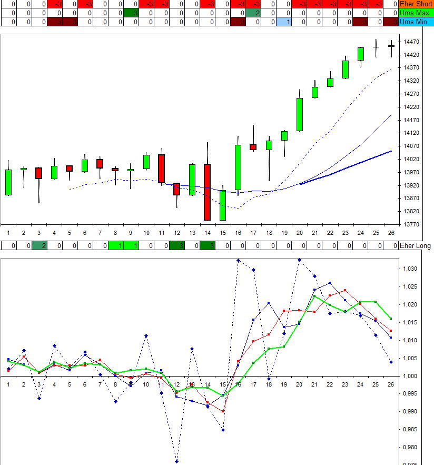434x465 pixels.
Task: Select the orange "Eher Short" label cell
Action: (x=416, y=4)
